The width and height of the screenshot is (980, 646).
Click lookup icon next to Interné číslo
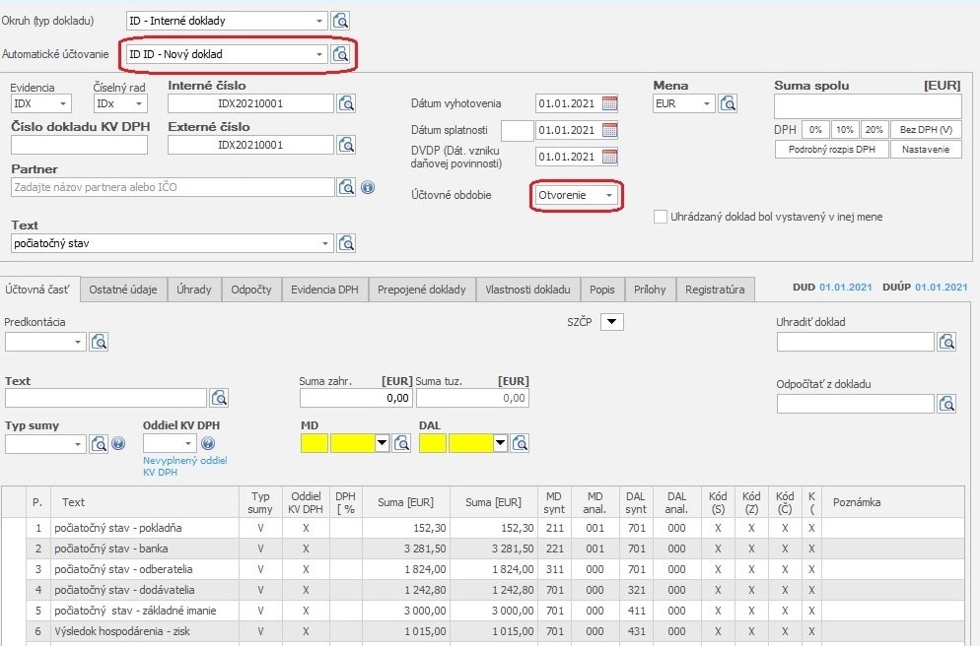pyautogui.click(x=346, y=103)
